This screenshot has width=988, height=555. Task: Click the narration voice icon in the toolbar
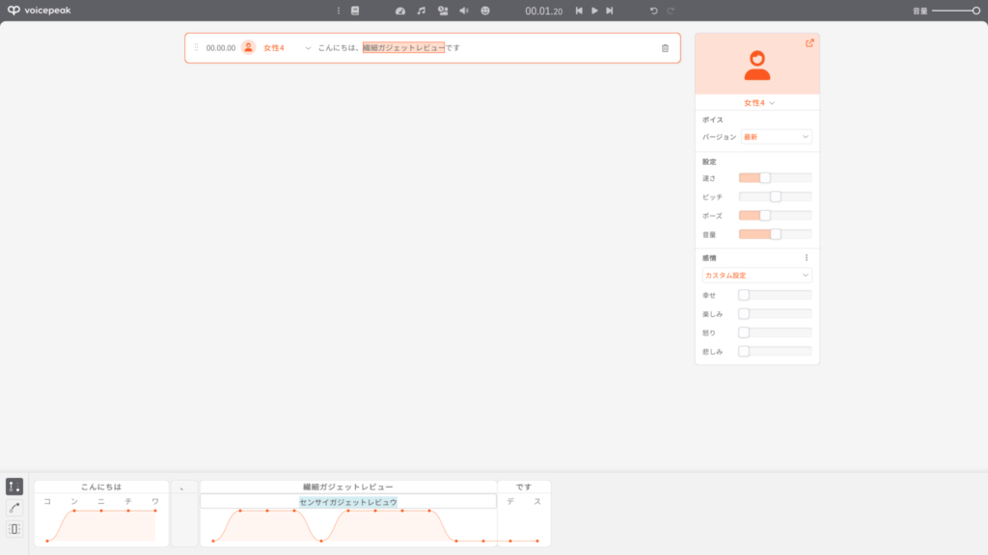coord(443,11)
